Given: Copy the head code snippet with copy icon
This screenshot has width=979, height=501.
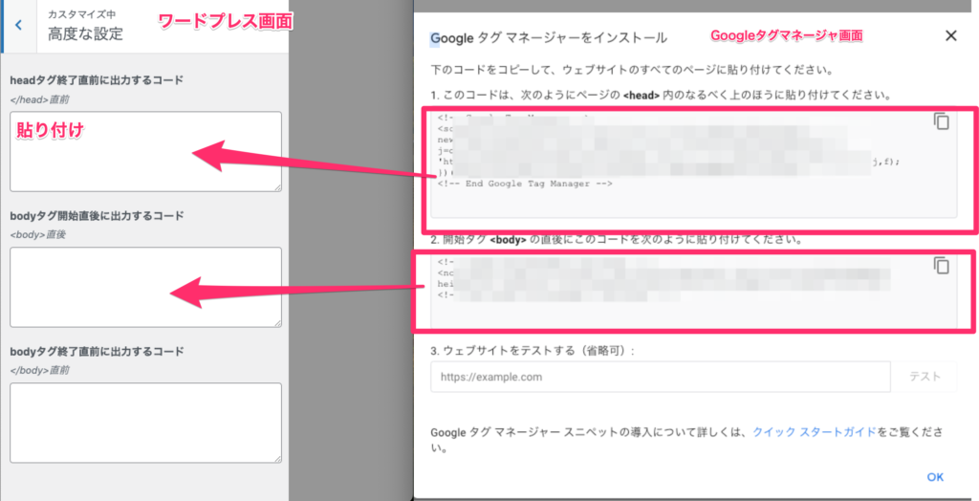Looking at the screenshot, I should 941,121.
